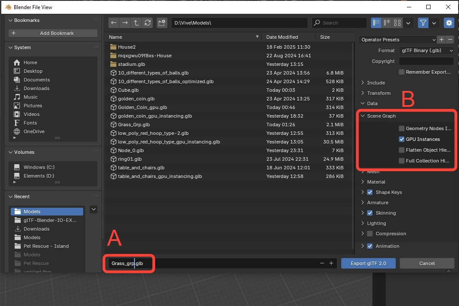
Task: Toggle the options gear panel
Action: tap(449, 23)
